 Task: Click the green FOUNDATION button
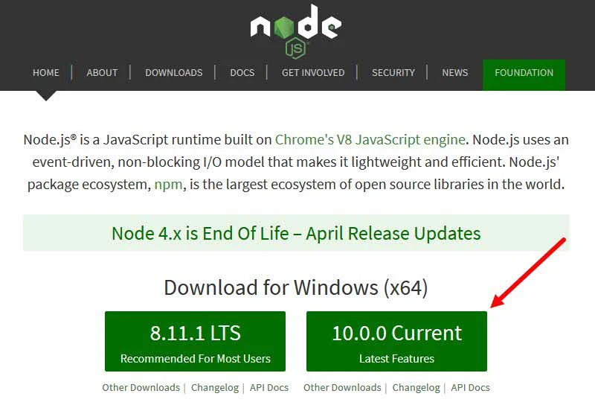[524, 74]
